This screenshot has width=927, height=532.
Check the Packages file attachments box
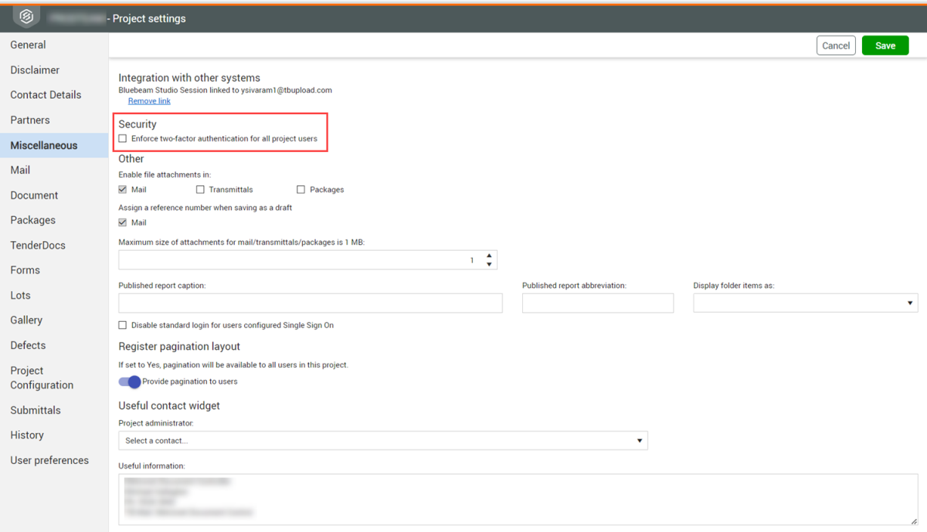pos(301,190)
